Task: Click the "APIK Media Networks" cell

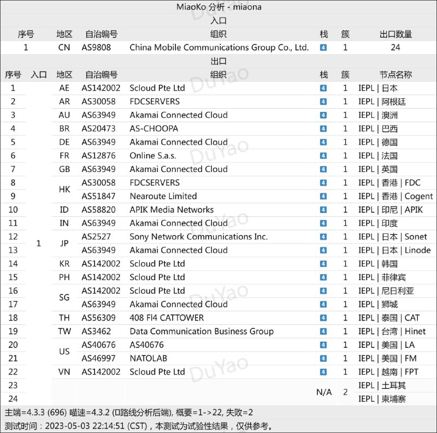Action: tap(172, 210)
